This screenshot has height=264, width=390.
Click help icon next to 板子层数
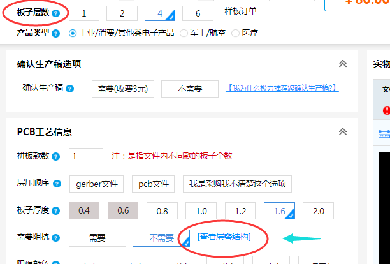tap(57, 13)
